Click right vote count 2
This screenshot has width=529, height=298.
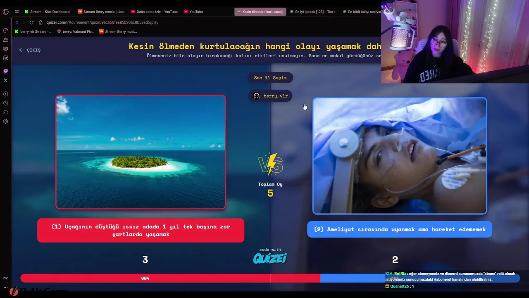[395, 260]
